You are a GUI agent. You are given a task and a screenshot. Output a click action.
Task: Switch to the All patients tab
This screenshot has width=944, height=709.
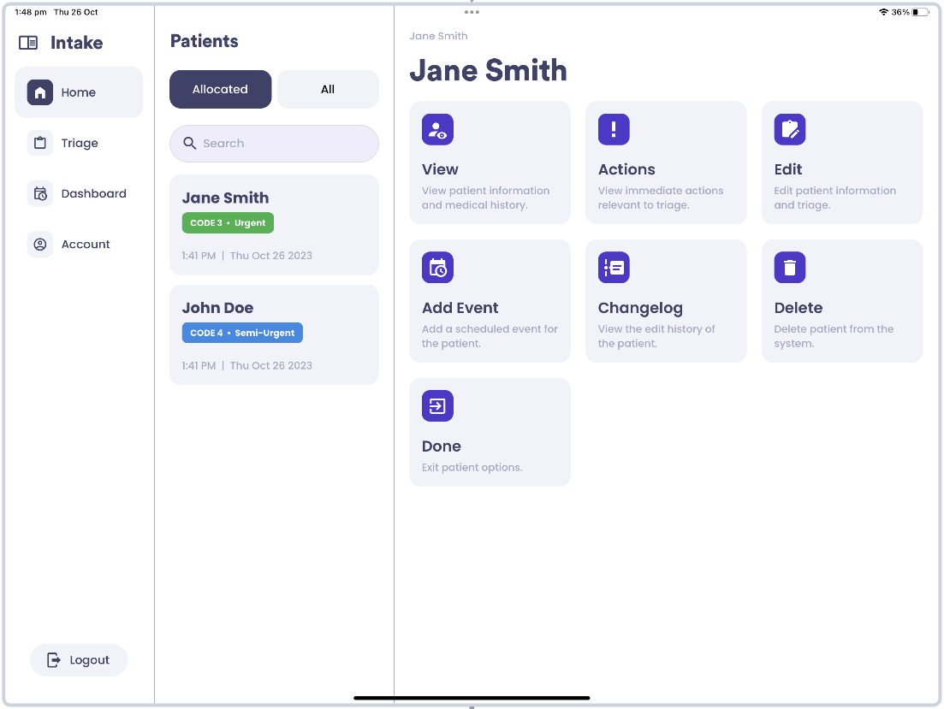pyautogui.click(x=328, y=89)
